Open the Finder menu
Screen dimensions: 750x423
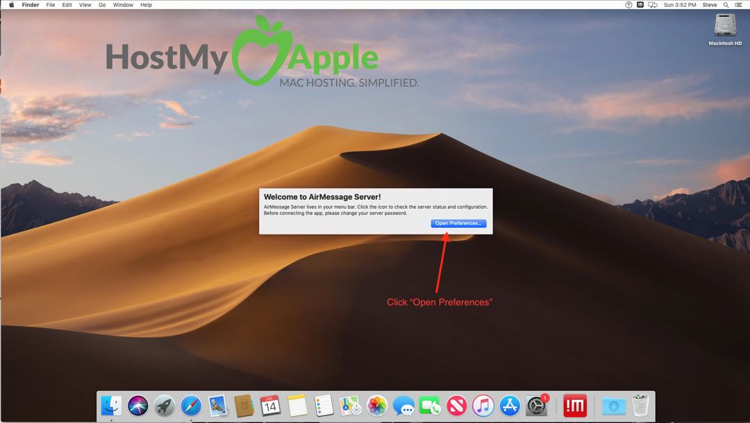click(31, 5)
